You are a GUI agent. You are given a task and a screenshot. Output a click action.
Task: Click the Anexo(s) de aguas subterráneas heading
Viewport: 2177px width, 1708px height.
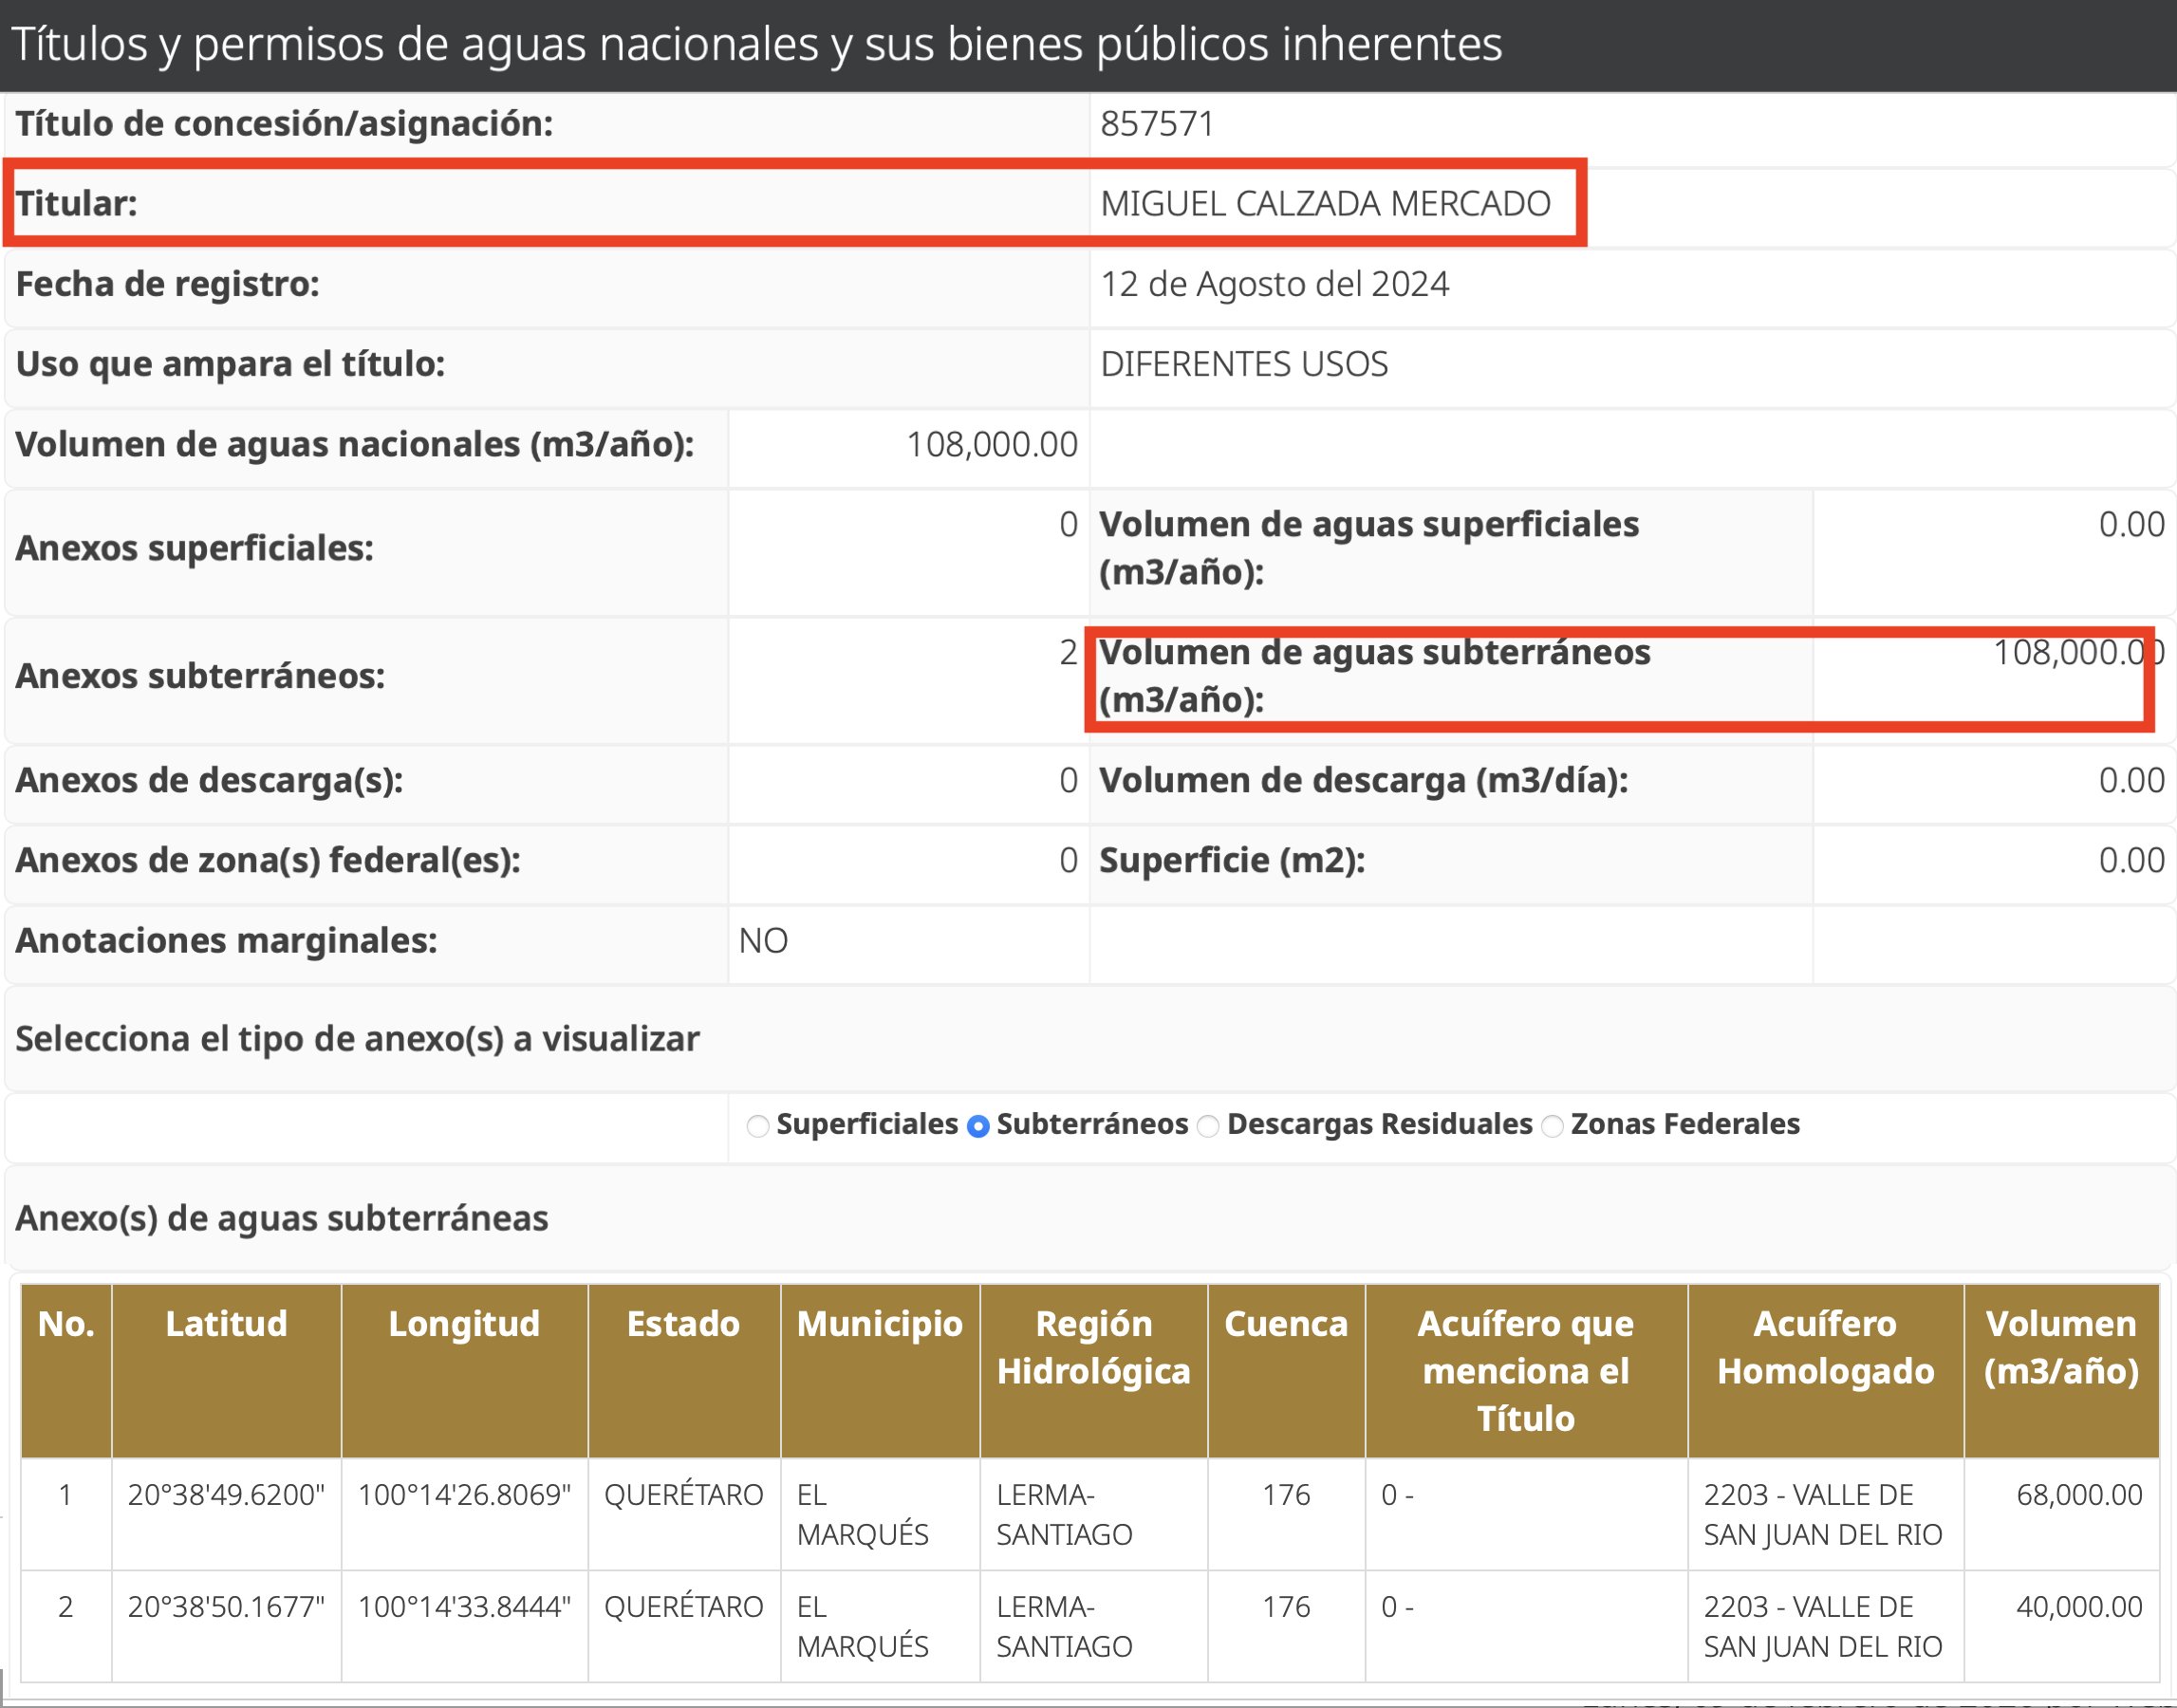[282, 1218]
